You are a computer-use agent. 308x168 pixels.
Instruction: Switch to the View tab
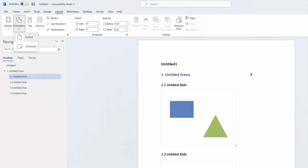110,12
